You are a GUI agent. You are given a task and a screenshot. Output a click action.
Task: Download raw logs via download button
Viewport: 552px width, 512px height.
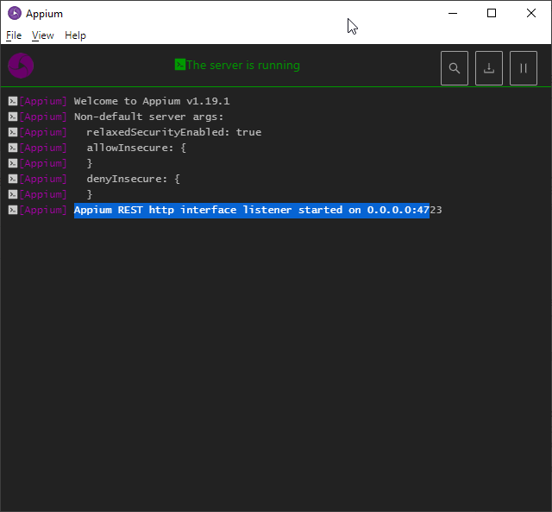click(489, 68)
